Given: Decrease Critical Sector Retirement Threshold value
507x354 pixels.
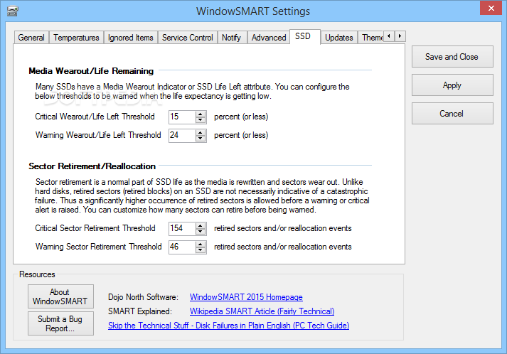Looking at the screenshot, I should [x=201, y=231].
